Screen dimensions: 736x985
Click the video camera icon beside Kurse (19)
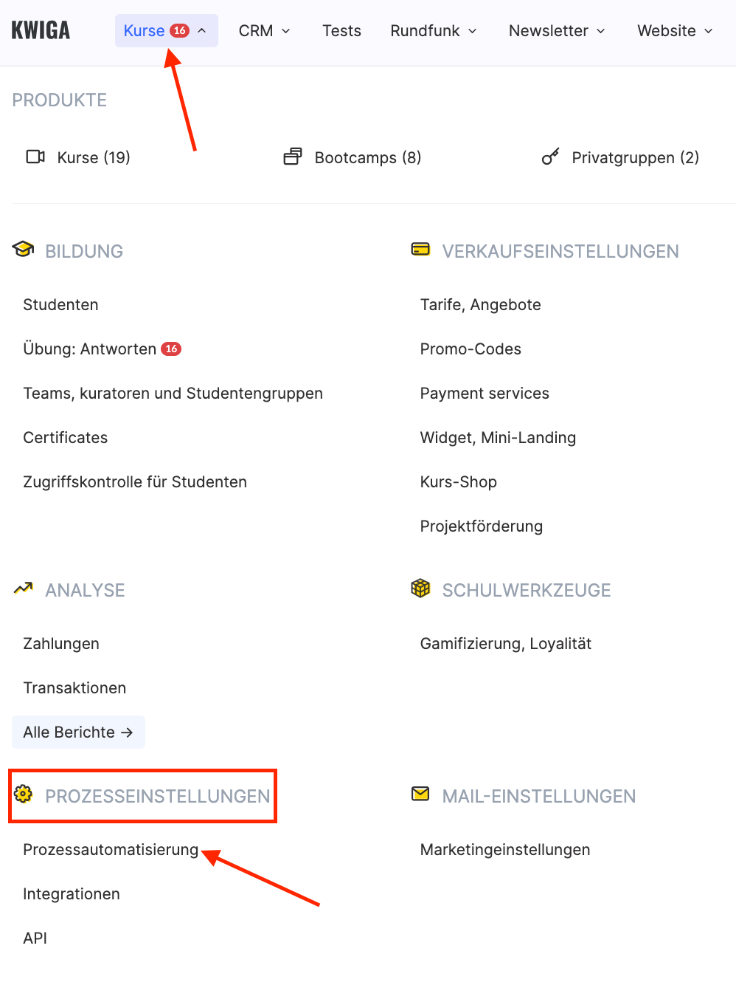coord(35,157)
